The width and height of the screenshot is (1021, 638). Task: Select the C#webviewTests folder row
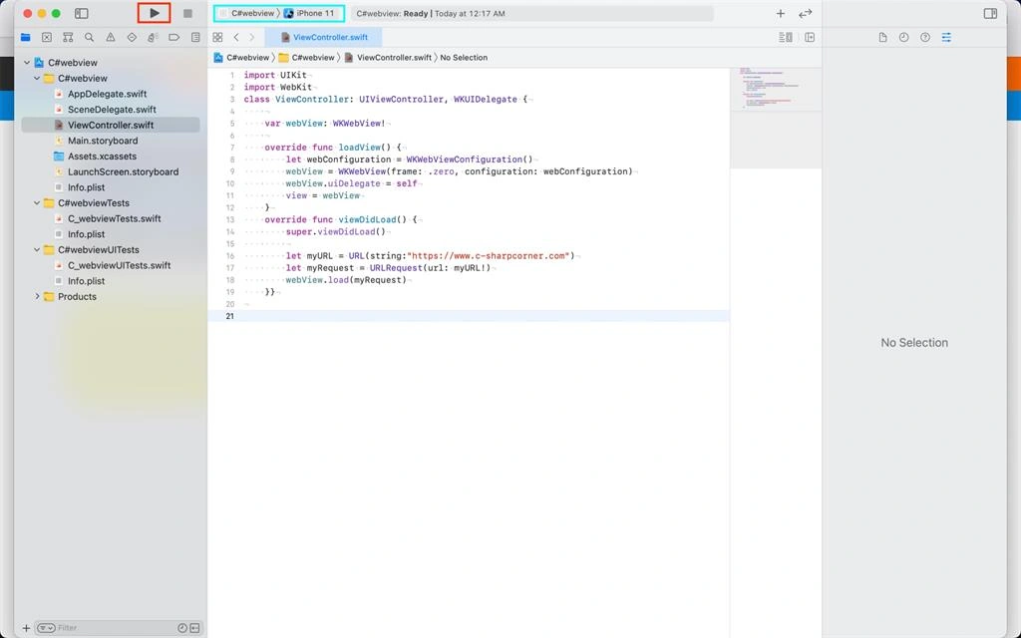pos(93,203)
